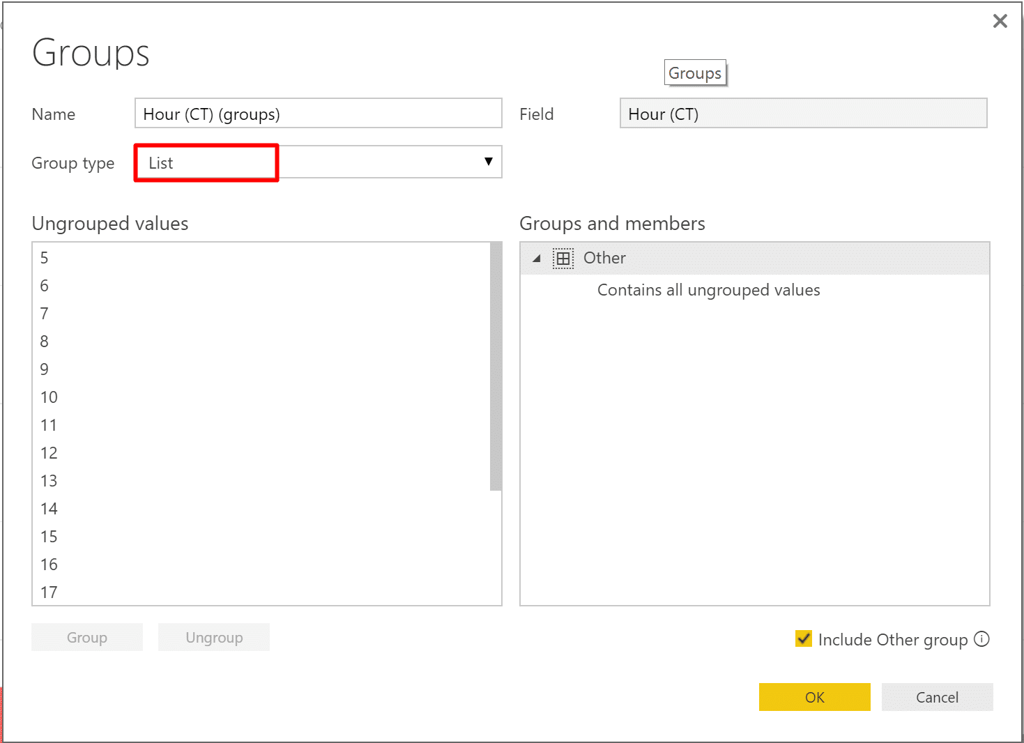Select value 17 in Ungrouped values
The height and width of the screenshot is (743, 1024).
[261, 592]
